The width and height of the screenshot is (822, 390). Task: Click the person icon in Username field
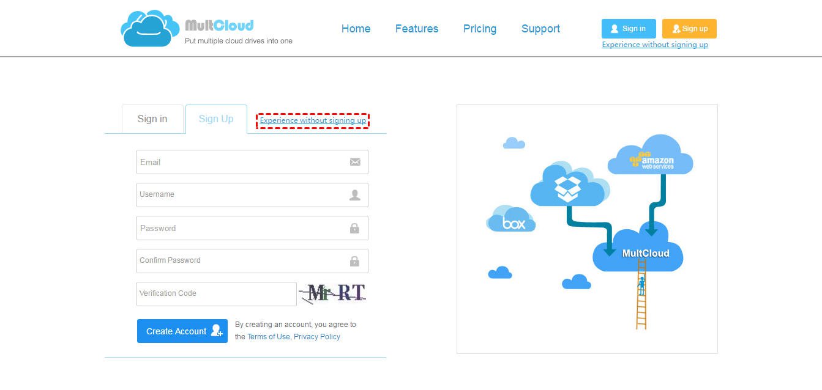click(355, 195)
